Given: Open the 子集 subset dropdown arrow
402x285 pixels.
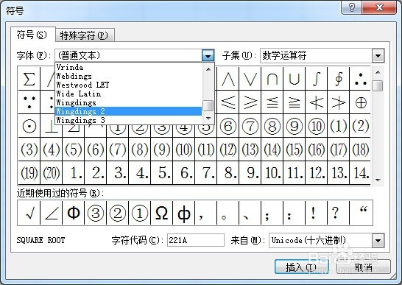Looking at the screenshot, I should coord(378,55).
